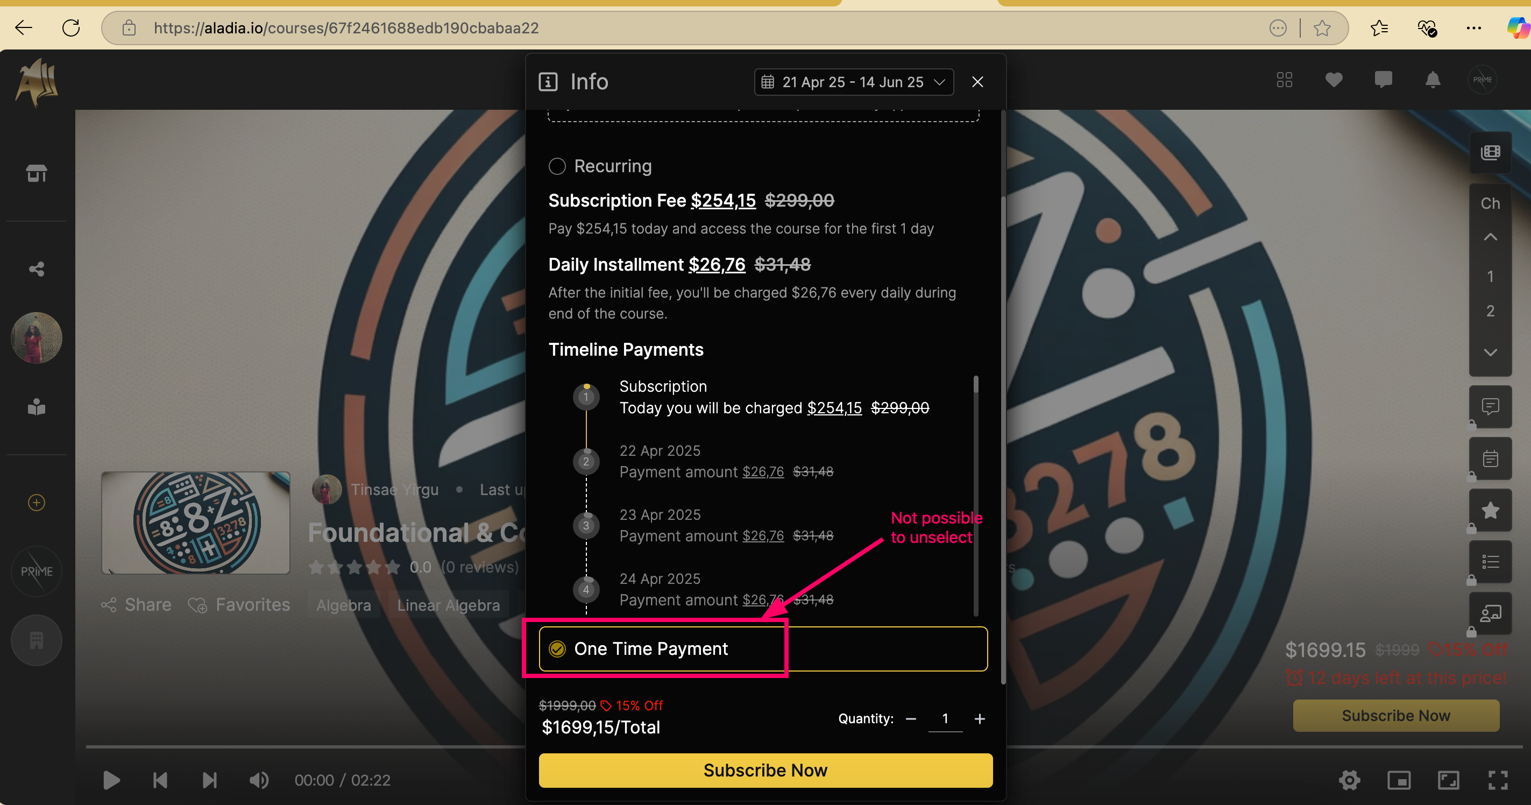Click the yellow plus create icon in sidebar
1531x805 pixels.
(36, 503)
